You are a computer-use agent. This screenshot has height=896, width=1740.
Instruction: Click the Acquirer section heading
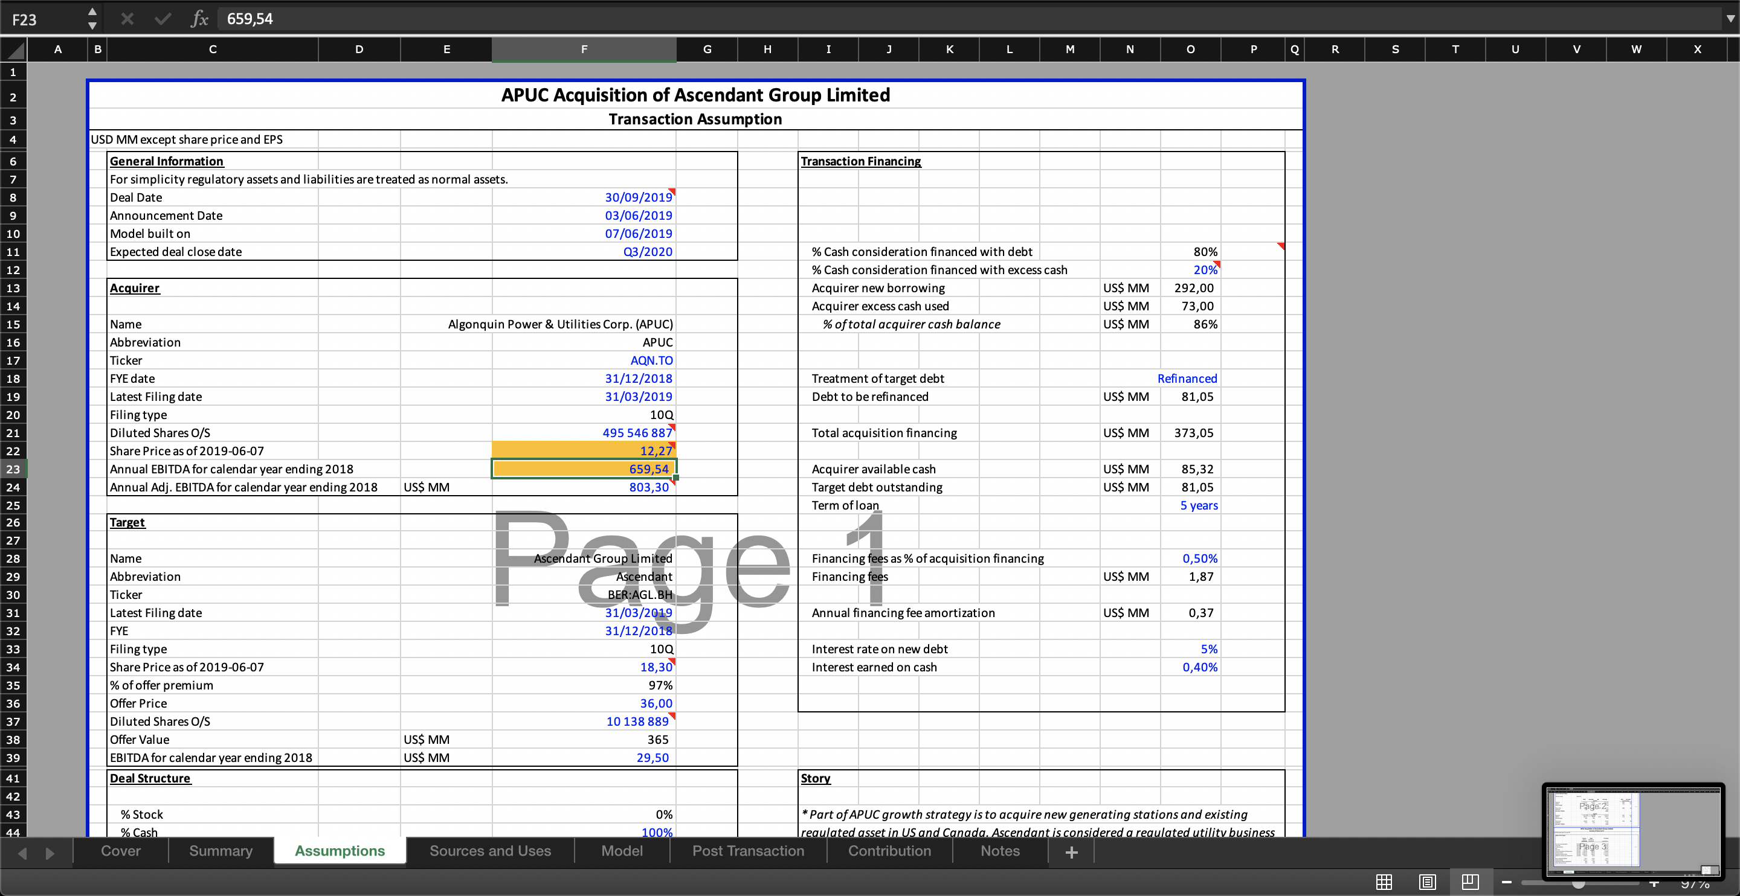point(135,289)
